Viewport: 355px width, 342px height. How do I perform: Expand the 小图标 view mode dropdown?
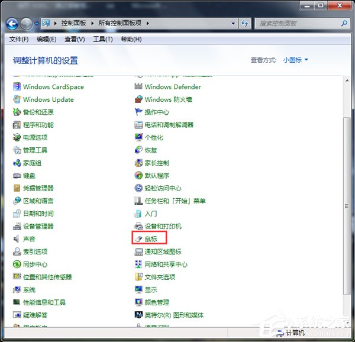click(295, 60)
